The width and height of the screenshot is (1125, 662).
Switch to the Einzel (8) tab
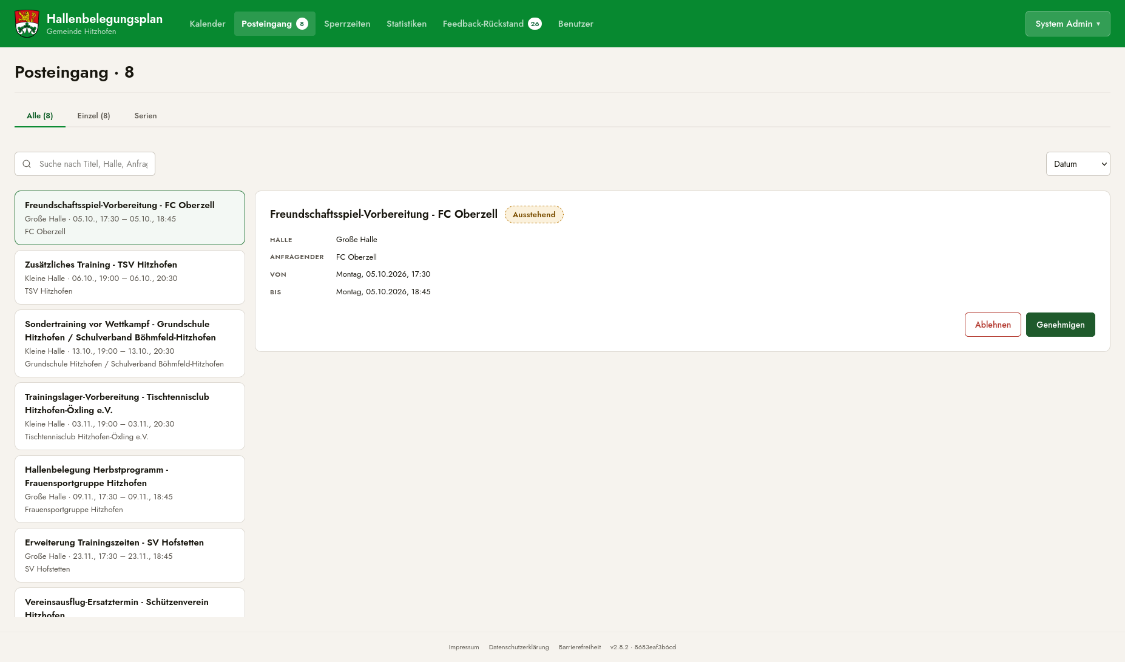tap(93, 116)
